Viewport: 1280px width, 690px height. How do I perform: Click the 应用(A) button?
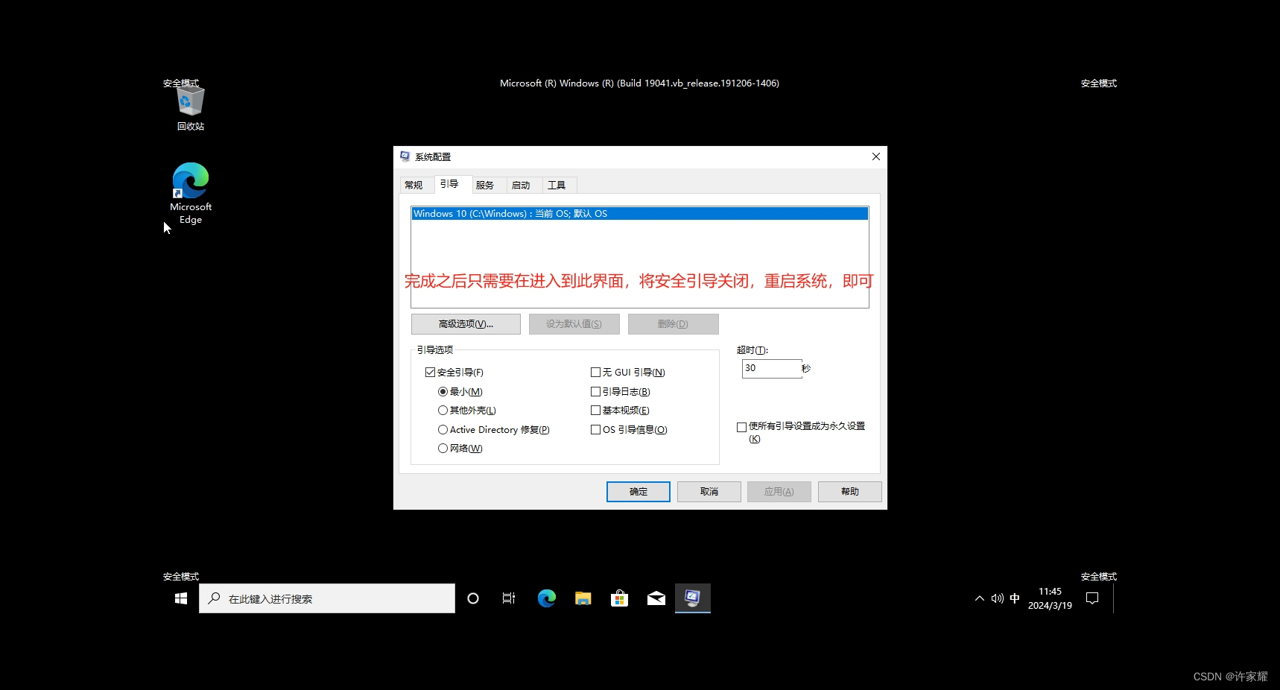coord(779,492)
